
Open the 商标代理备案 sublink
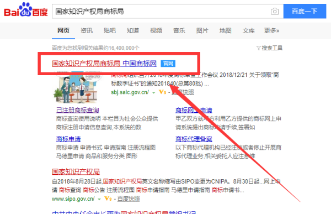click(194, 139)
